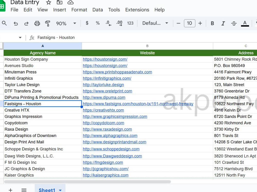
Task: Select the JC Graphics & Design cell
Action: point(43,169)
